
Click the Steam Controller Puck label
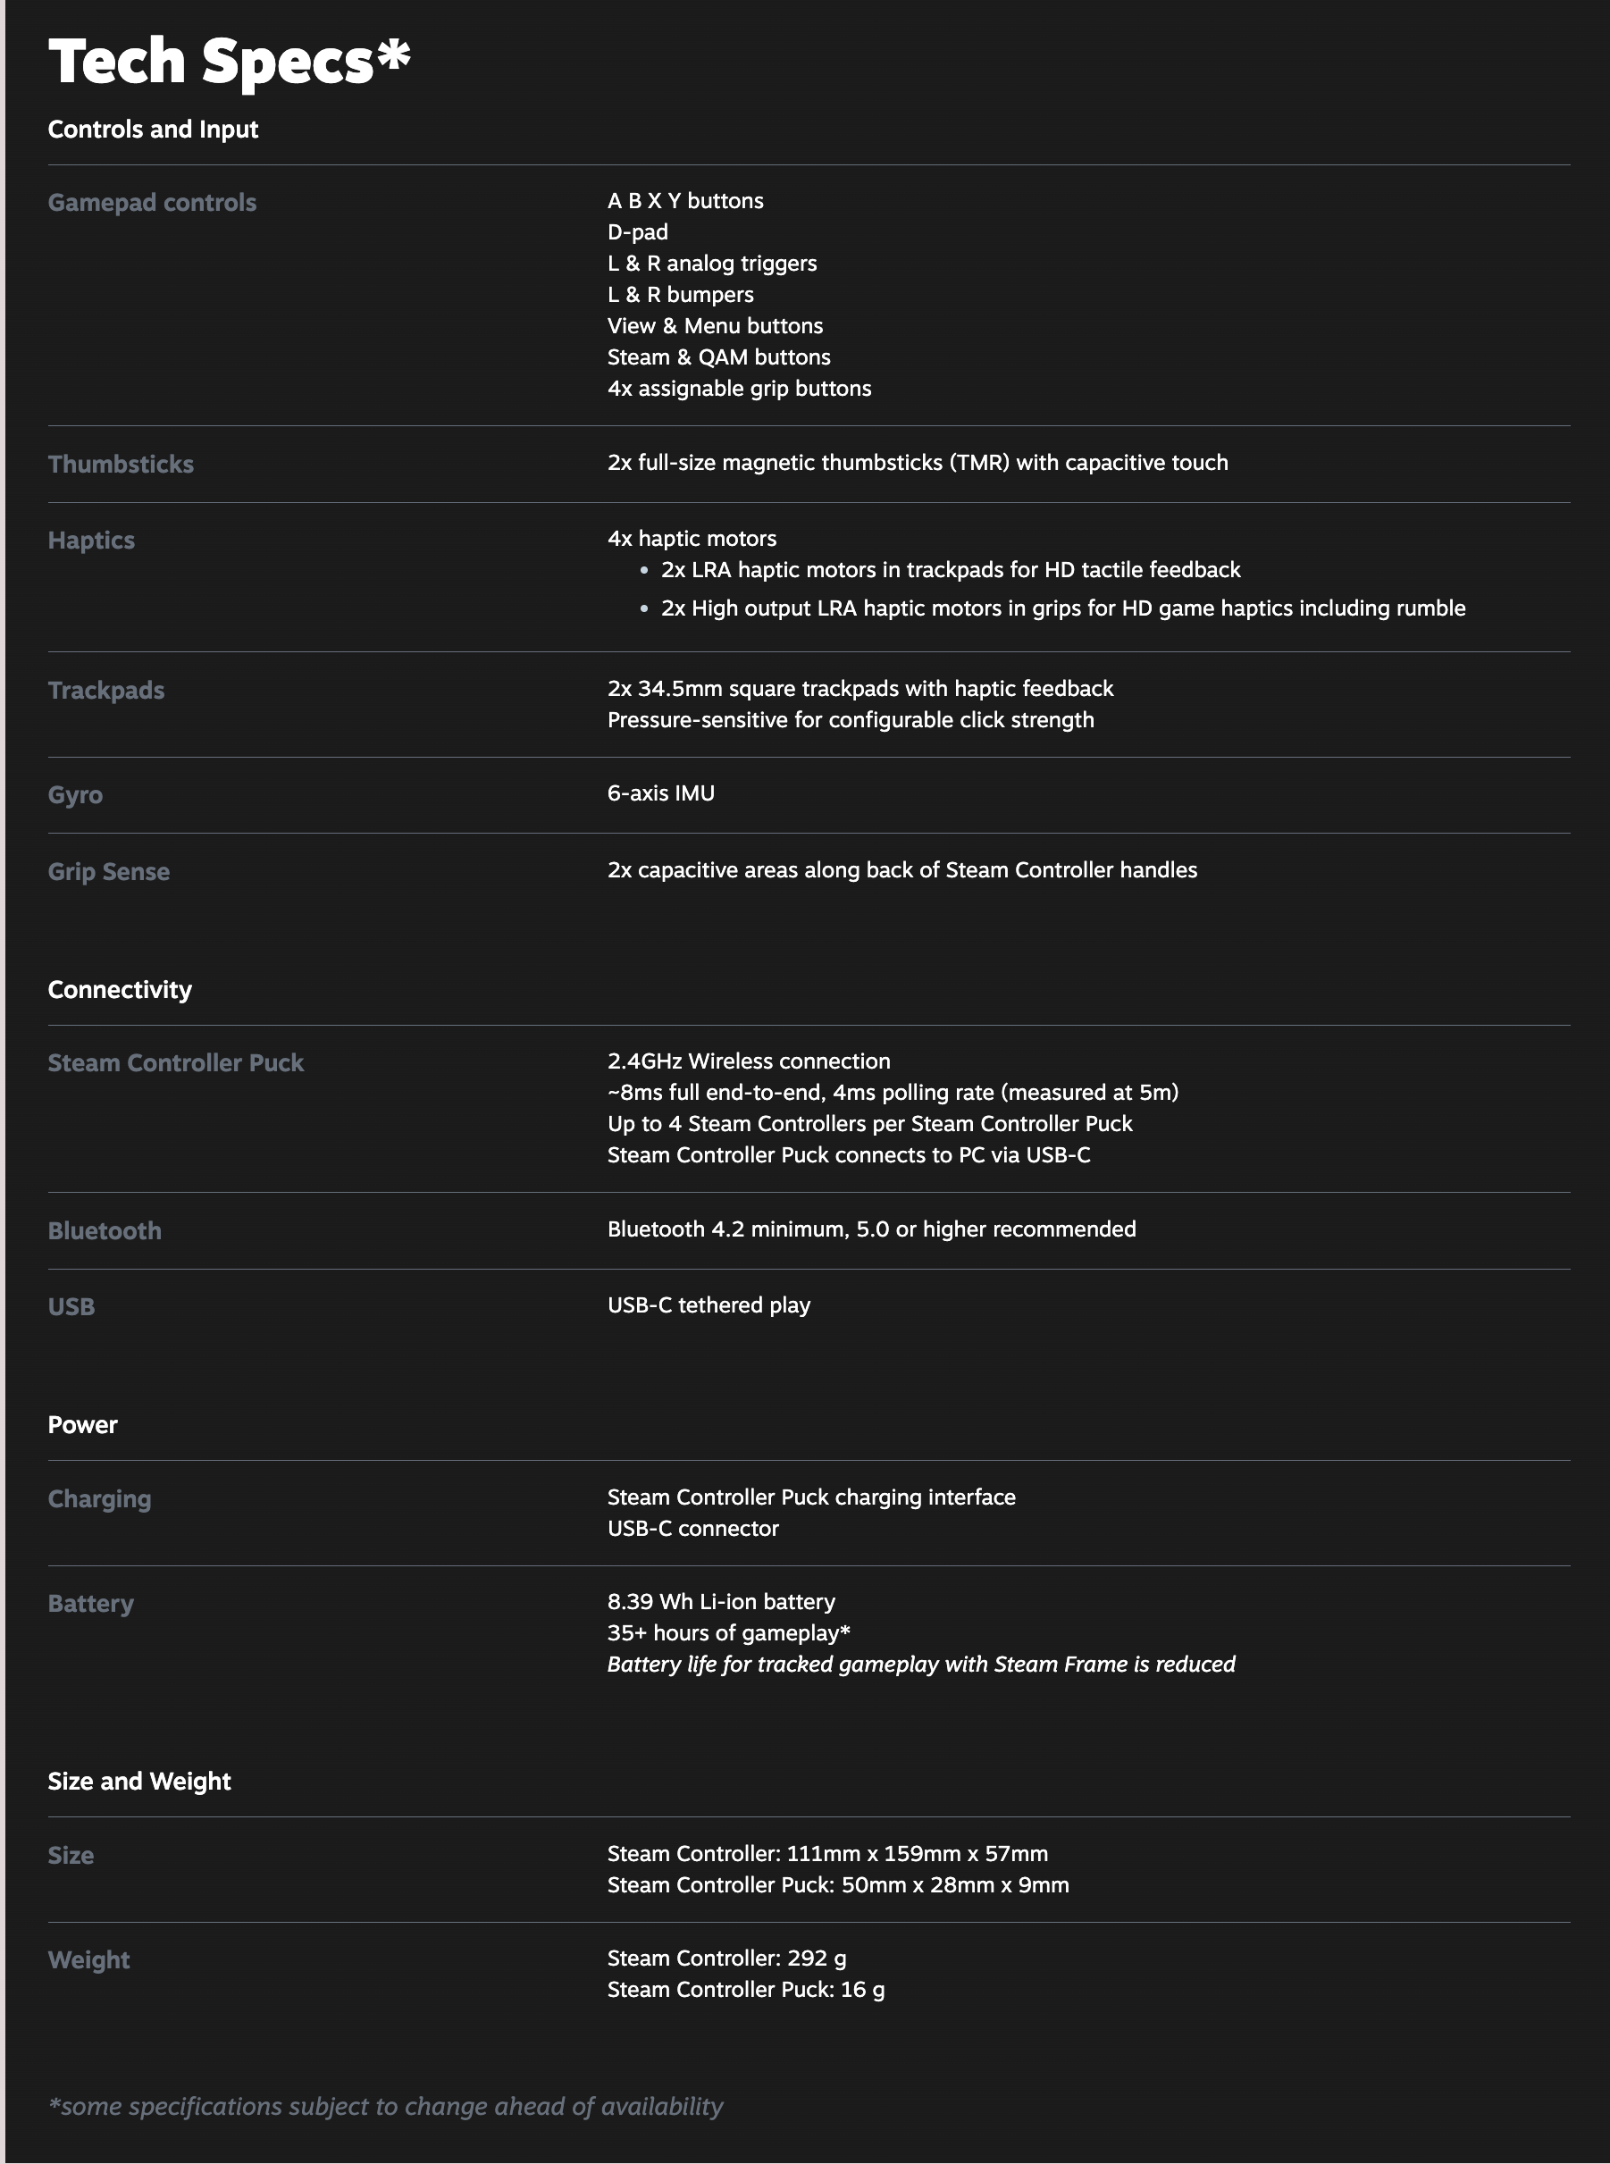[175, 1063]
